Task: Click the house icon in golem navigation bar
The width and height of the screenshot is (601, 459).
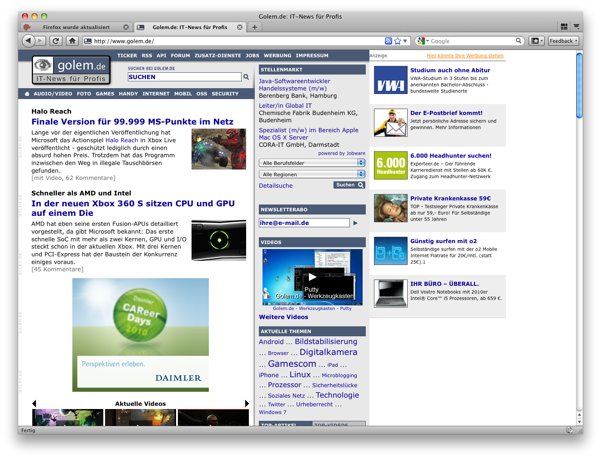Action: tap(27, 94)
